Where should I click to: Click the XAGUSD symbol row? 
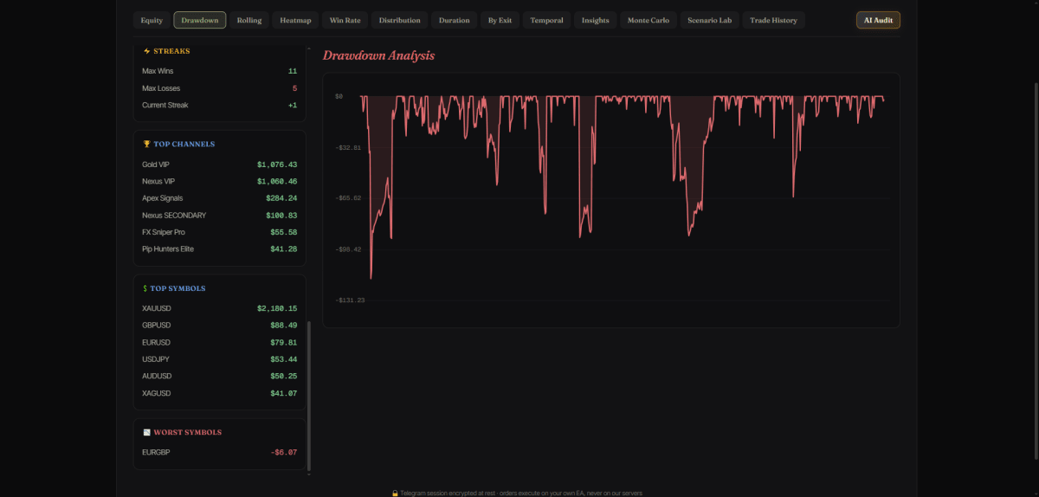[x=220, y=393]
